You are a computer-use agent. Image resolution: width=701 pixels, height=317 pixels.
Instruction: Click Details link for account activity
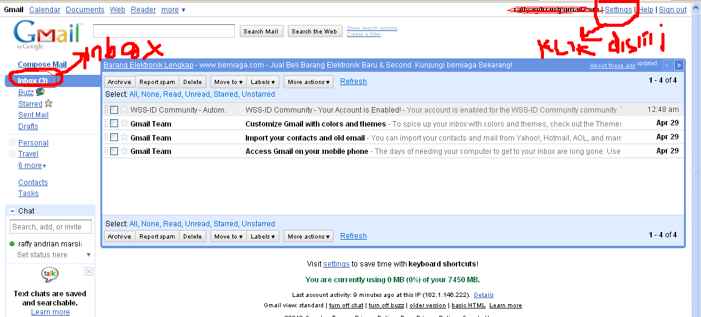[x=484, y=295]
